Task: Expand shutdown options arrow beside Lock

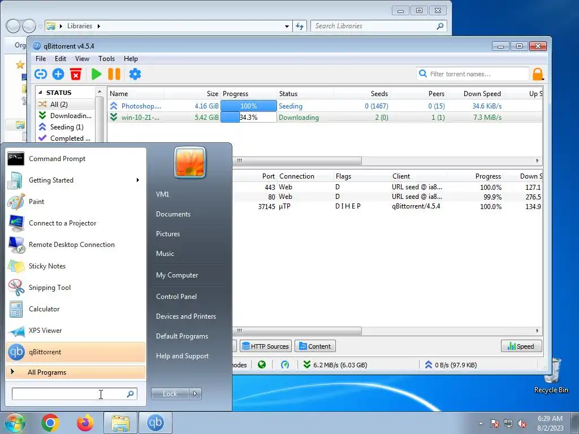Action: (x=195, y=394)
